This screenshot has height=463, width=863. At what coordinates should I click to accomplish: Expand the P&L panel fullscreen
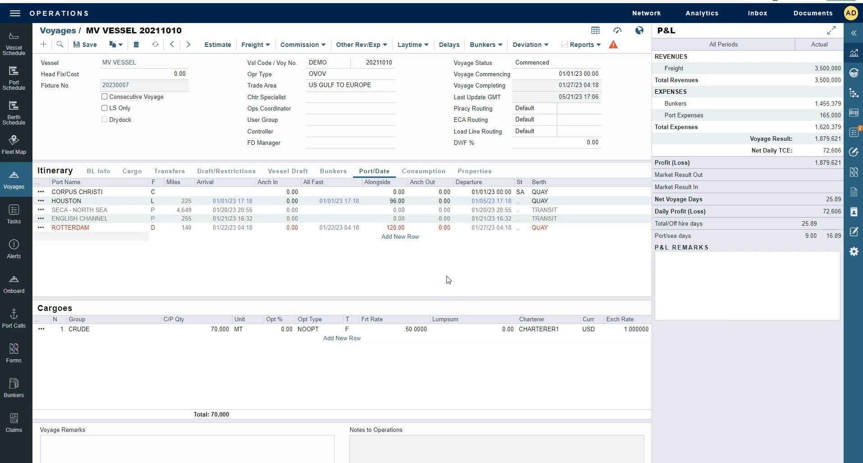tap(831, 30)
